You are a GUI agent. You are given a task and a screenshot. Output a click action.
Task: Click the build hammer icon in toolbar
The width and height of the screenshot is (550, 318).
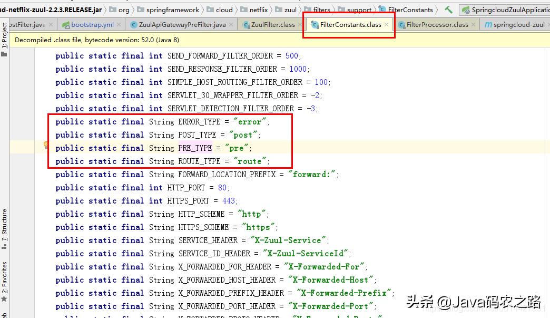449,9
